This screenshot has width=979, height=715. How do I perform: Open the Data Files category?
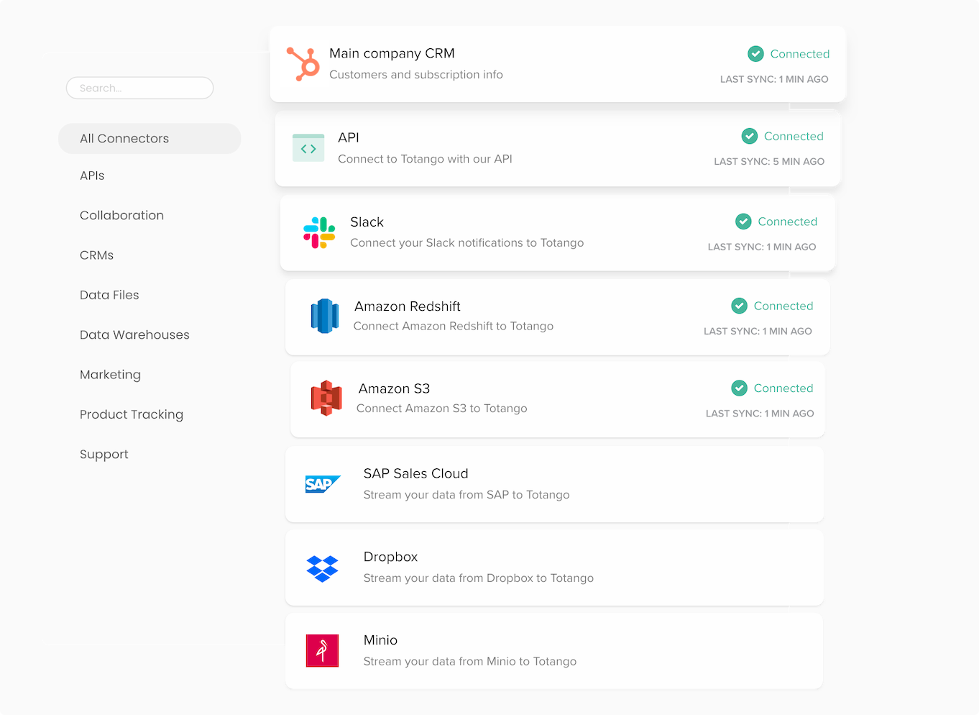tap(109, 295)
